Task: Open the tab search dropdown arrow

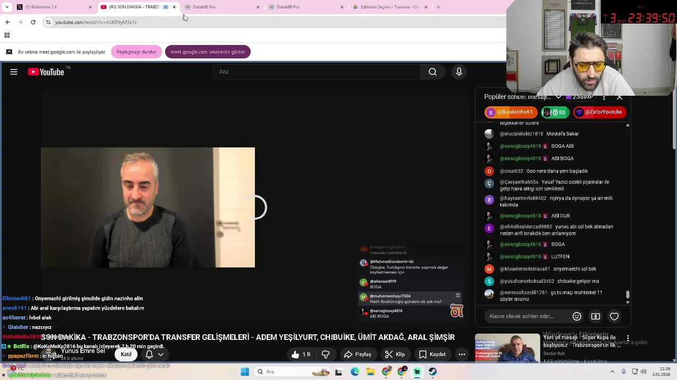Action: pos(7,7)
